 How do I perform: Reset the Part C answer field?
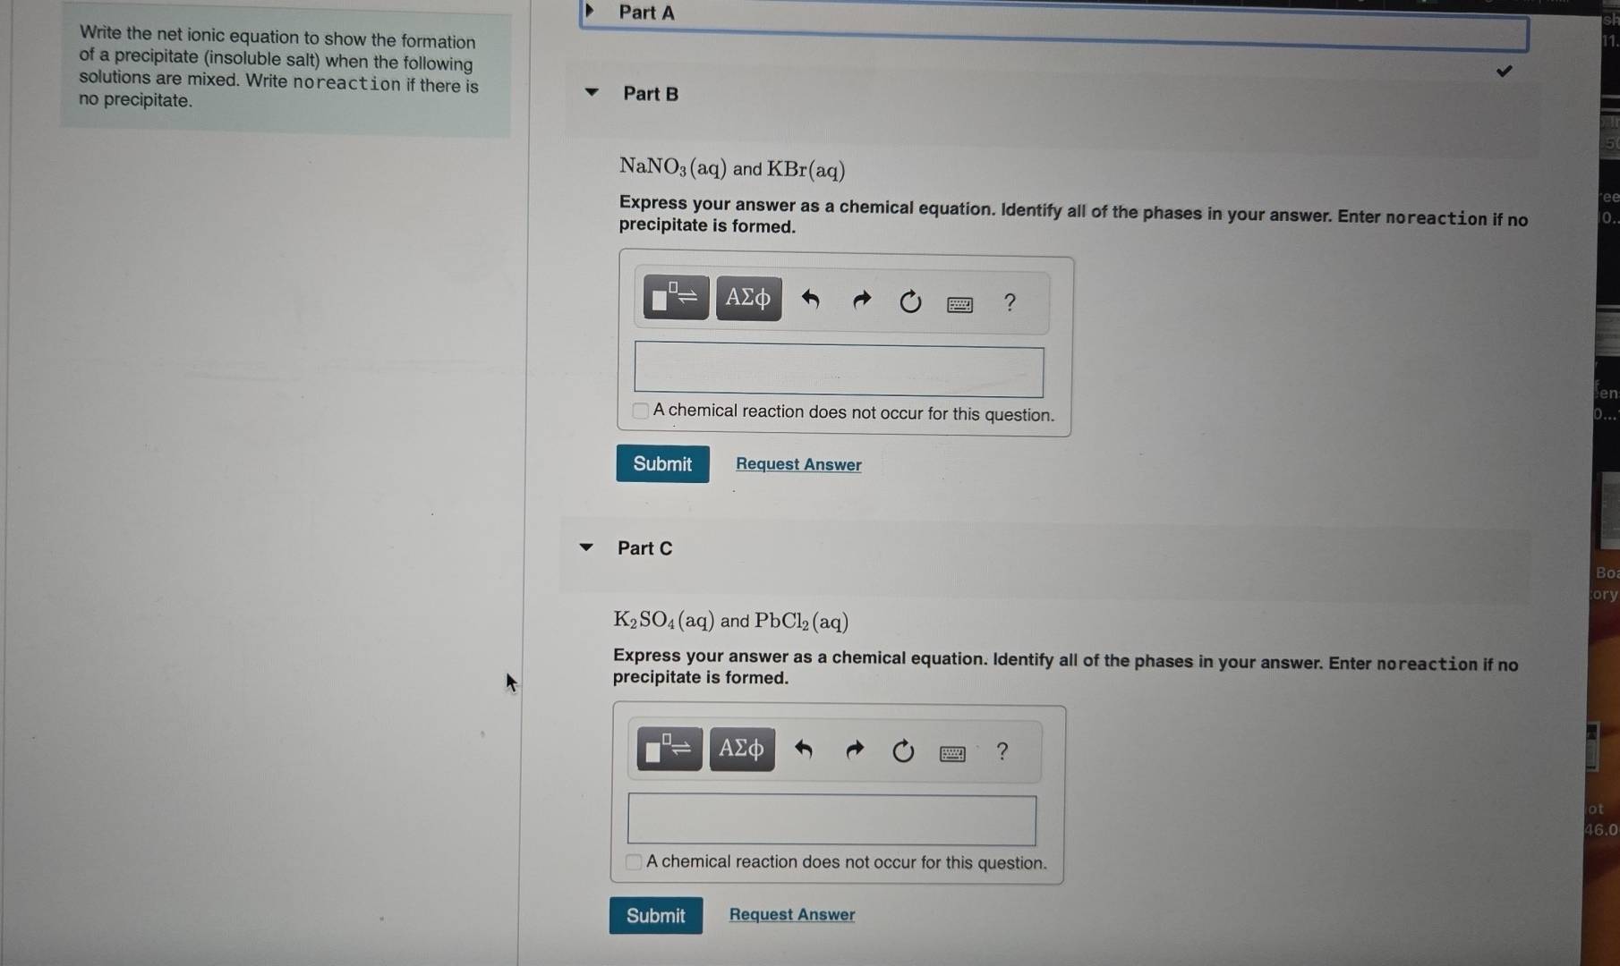tap(903, 750)
